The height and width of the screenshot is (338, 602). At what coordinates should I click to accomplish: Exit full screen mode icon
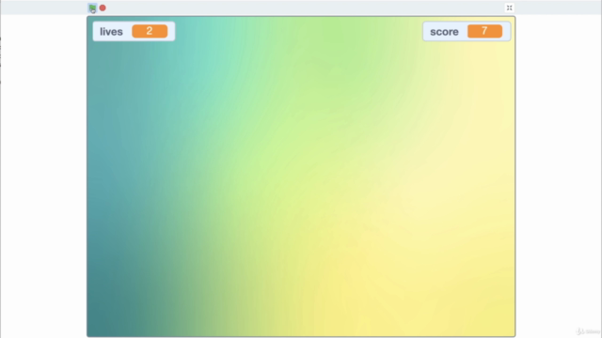click(x=509, y=8)
